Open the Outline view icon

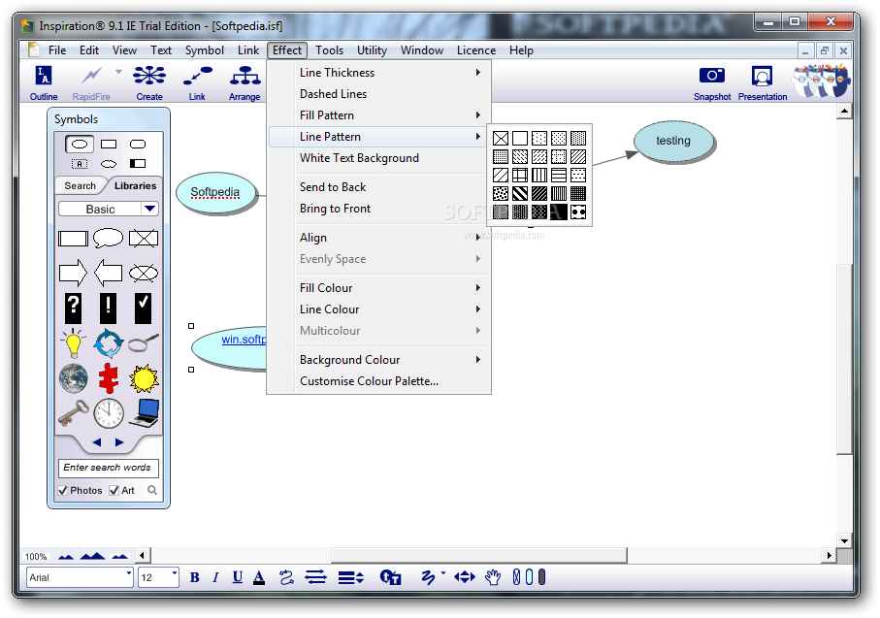(x=44, y=81)
